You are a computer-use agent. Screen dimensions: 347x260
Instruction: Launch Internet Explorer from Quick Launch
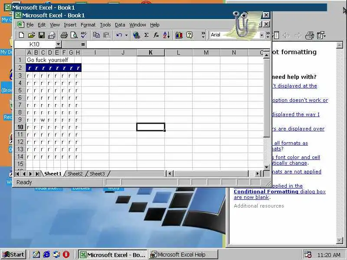(x=46, y=254)
